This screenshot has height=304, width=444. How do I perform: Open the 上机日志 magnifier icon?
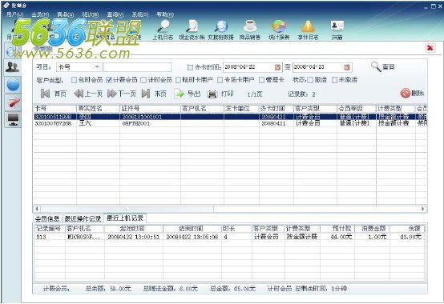click(163, 26)
